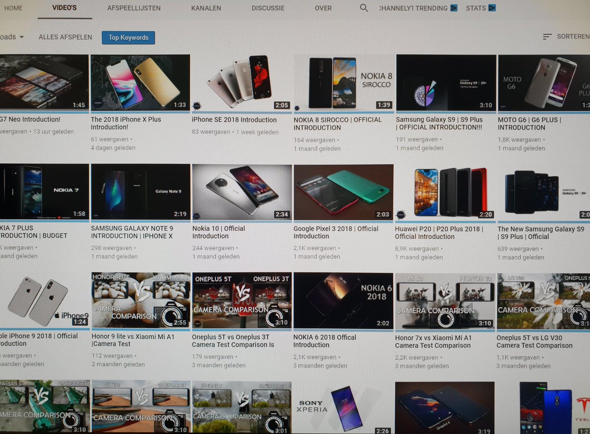Open the Honor 9 lite vs Xiaomi thumbnail

click(x=140, y=300)
